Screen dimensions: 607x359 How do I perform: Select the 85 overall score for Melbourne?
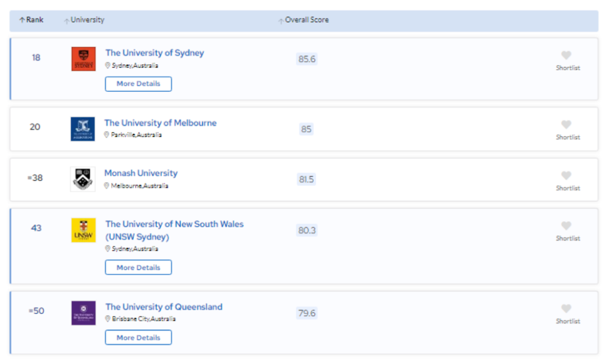coord(306,129)
